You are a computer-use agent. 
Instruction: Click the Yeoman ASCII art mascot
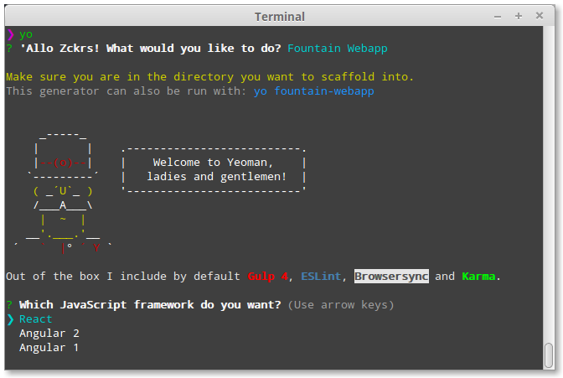(61, 189)
